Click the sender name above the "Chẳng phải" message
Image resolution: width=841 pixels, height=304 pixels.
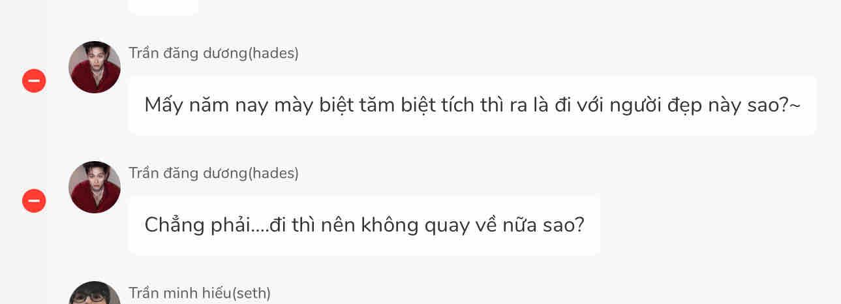[x=213, y=174]
